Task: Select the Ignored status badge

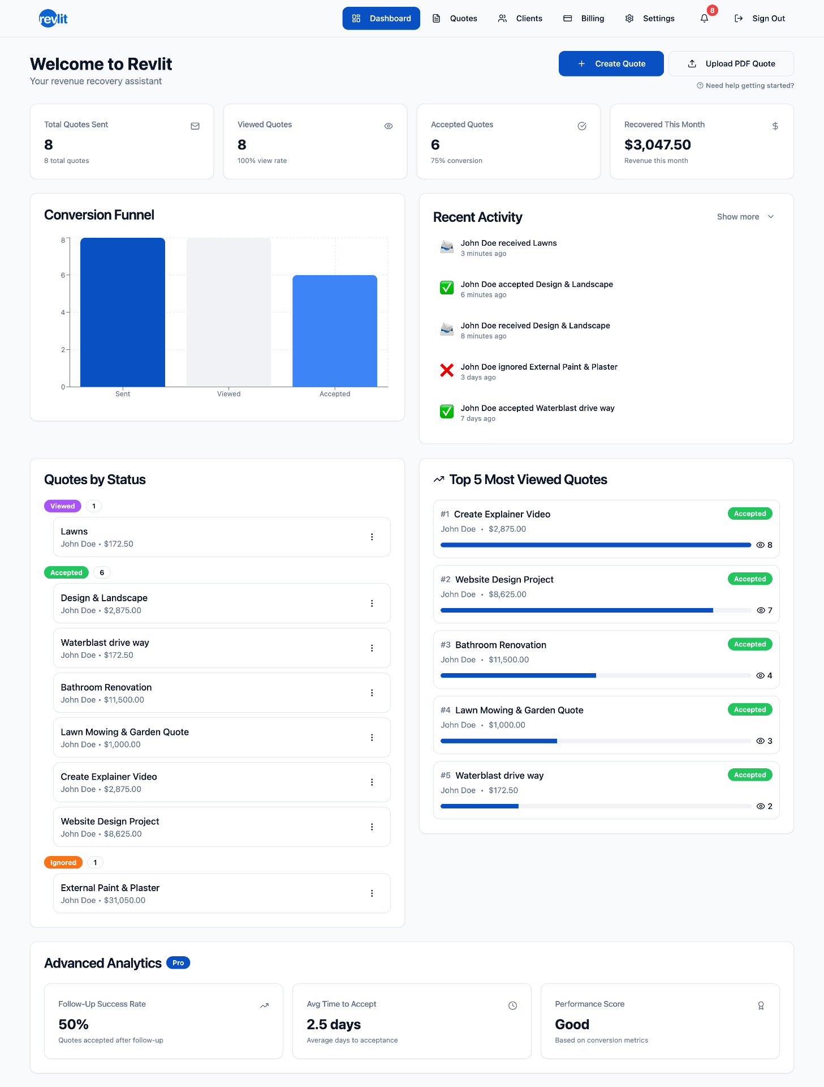Action: [x=63, y=863]
